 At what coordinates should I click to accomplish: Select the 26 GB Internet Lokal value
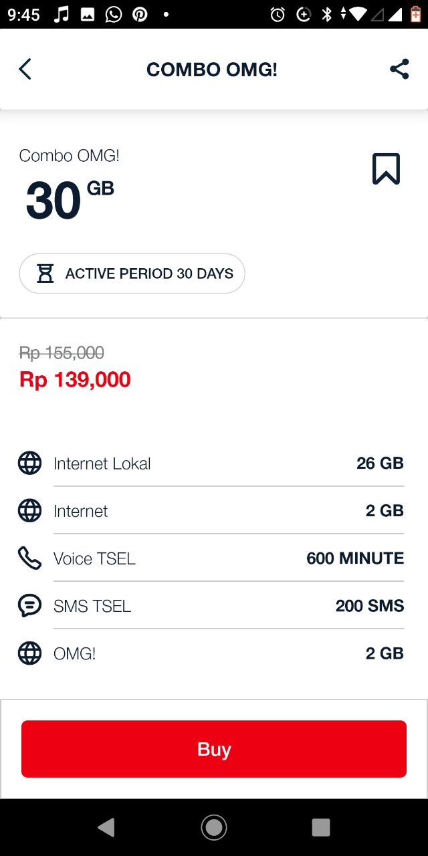(380, 463)
